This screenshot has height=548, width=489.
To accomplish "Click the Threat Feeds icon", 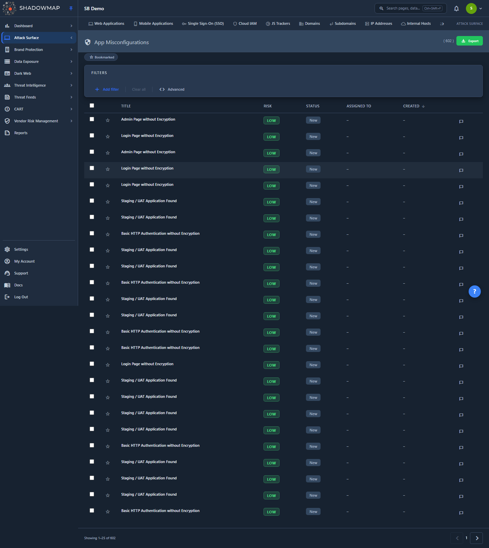I will (x=7, y=97).
